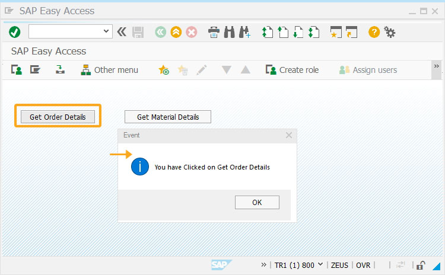Click the Last Page icon
The image size is (445, 275).
pos(314,32)
